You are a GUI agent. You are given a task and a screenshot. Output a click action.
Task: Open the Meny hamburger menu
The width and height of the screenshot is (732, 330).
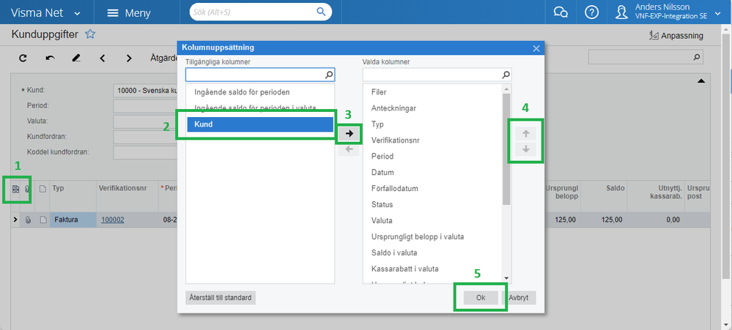tap(129, 13)
